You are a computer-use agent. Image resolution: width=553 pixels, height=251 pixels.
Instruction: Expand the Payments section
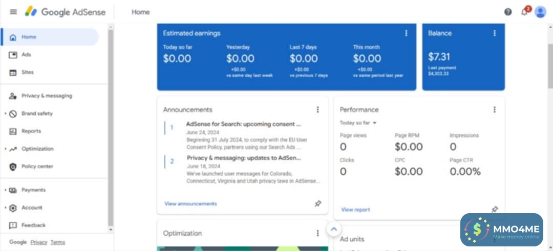point(6,190)
